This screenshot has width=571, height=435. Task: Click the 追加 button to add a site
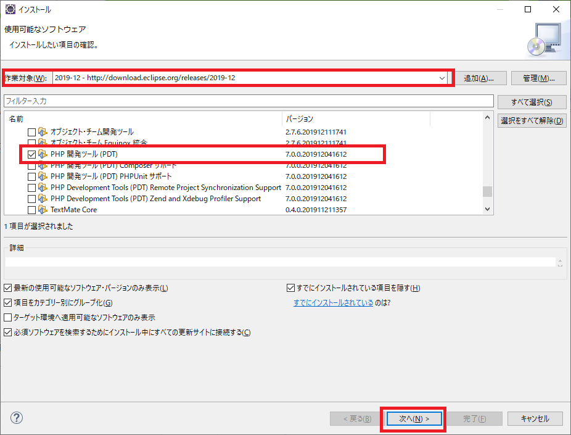tap(482, 78)
